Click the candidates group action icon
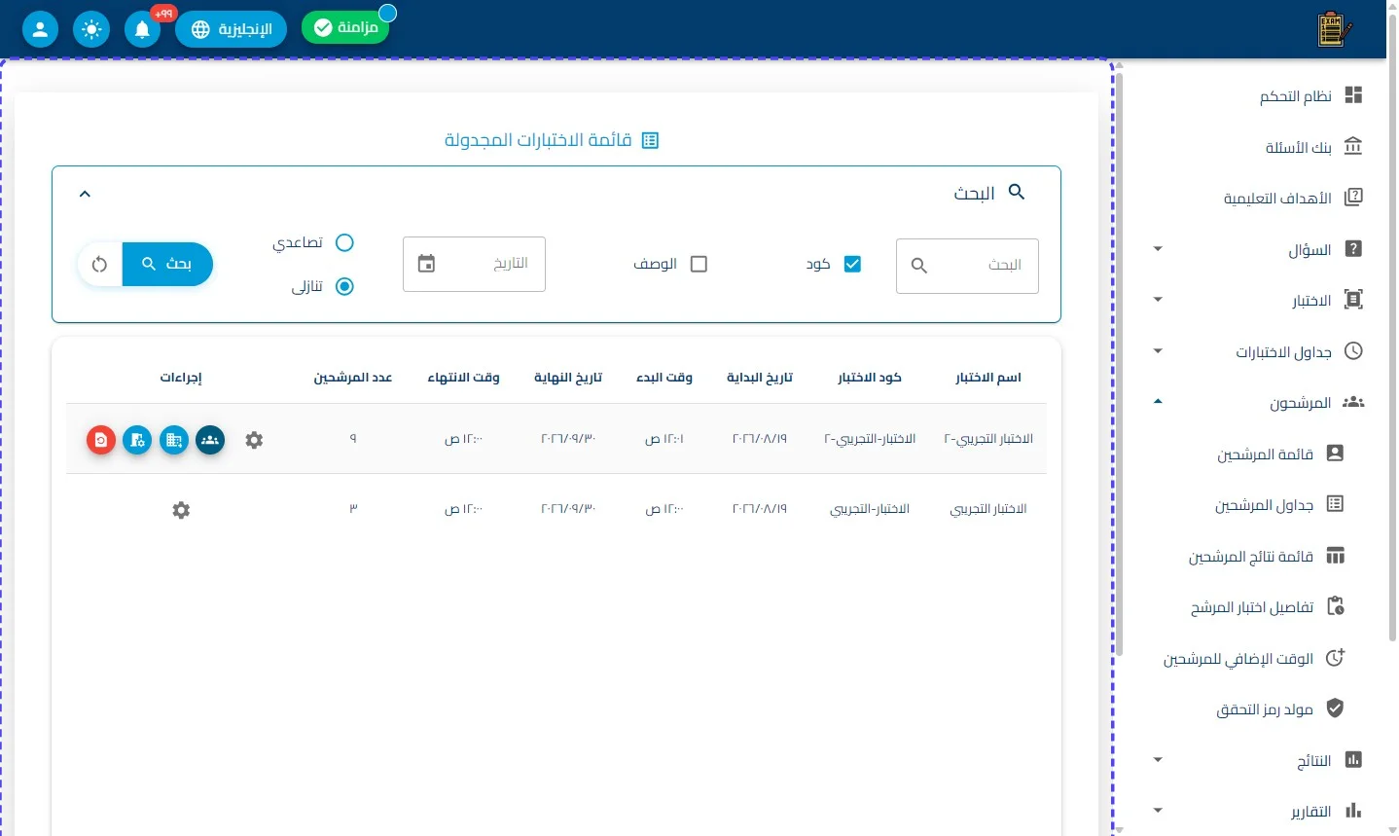 (x=210, y=440)
